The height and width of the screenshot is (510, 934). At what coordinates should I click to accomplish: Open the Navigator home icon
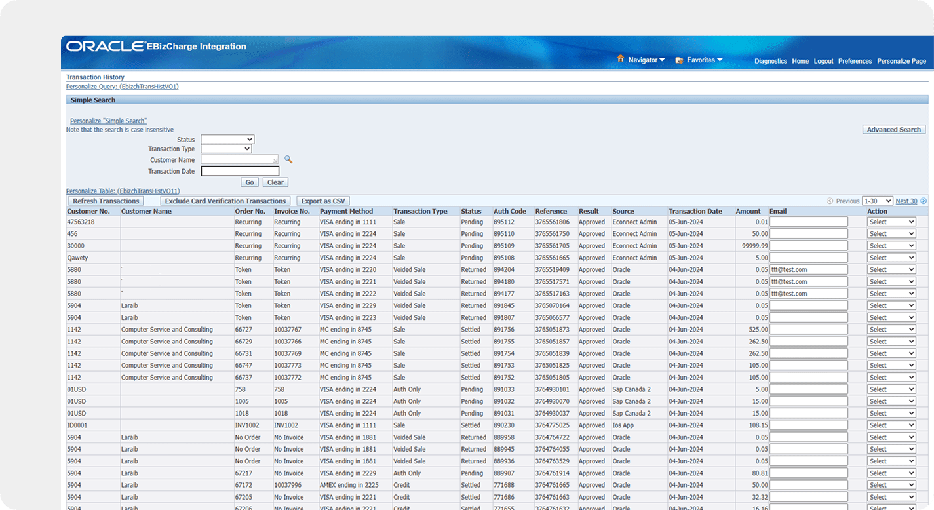point(621,59)
